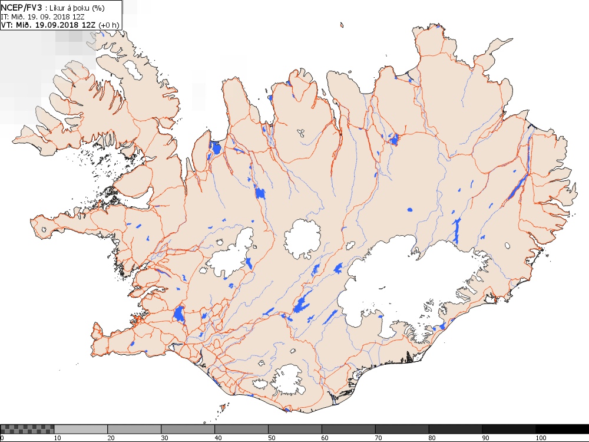
Task: Pick the 30–40 % gray scale segment
Action: tap(188, 429)
